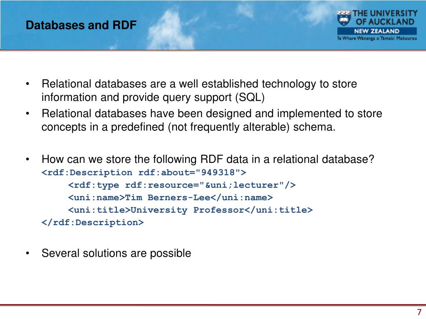Click the line 'Relational databases have been designed and implemented'
426x319 pixels.
tap(212, 114)
